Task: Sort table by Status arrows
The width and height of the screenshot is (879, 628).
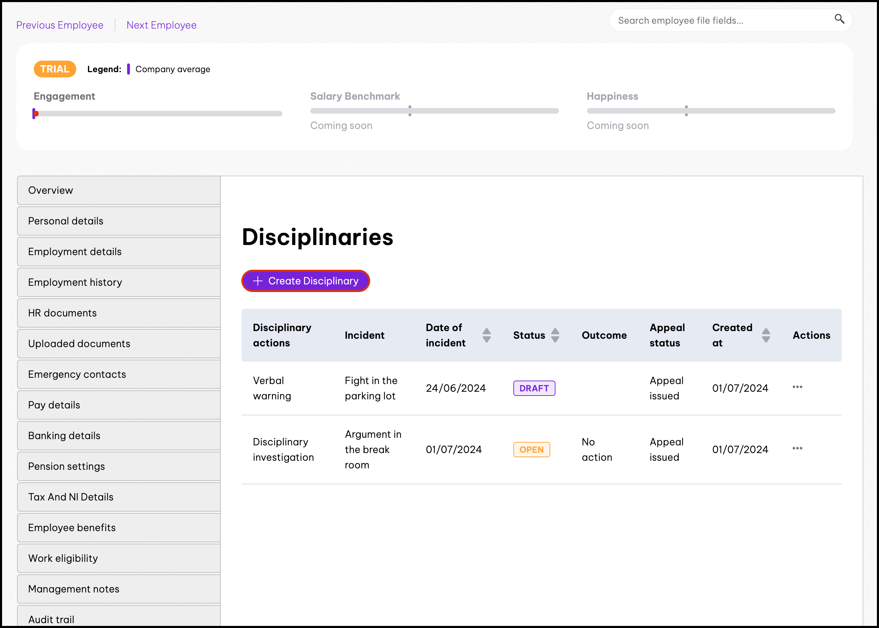Action: coord(555,335)
